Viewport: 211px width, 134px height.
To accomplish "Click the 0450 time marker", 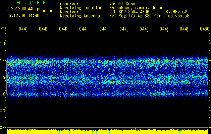I will [x=204, y=29].
